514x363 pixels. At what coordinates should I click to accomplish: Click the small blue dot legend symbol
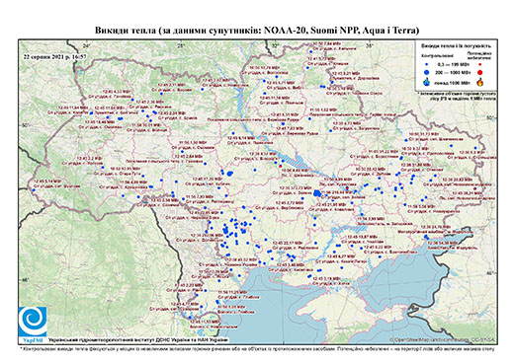point(427,64)
